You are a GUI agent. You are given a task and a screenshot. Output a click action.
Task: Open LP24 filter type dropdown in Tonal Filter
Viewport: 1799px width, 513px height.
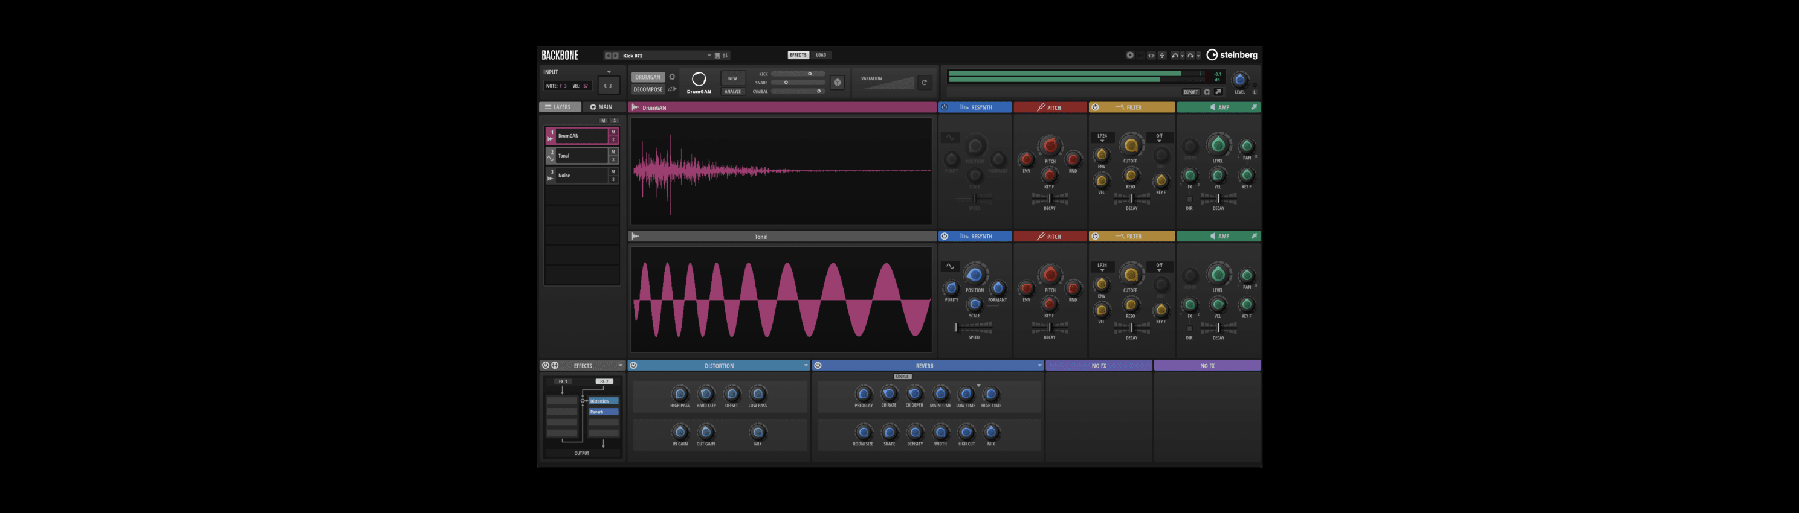tap(1102, 266)
